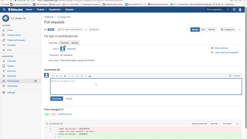The width and height of the screenshot is (247, 139).
Task: Switch to the Activity tab
Action: point(74,43)
